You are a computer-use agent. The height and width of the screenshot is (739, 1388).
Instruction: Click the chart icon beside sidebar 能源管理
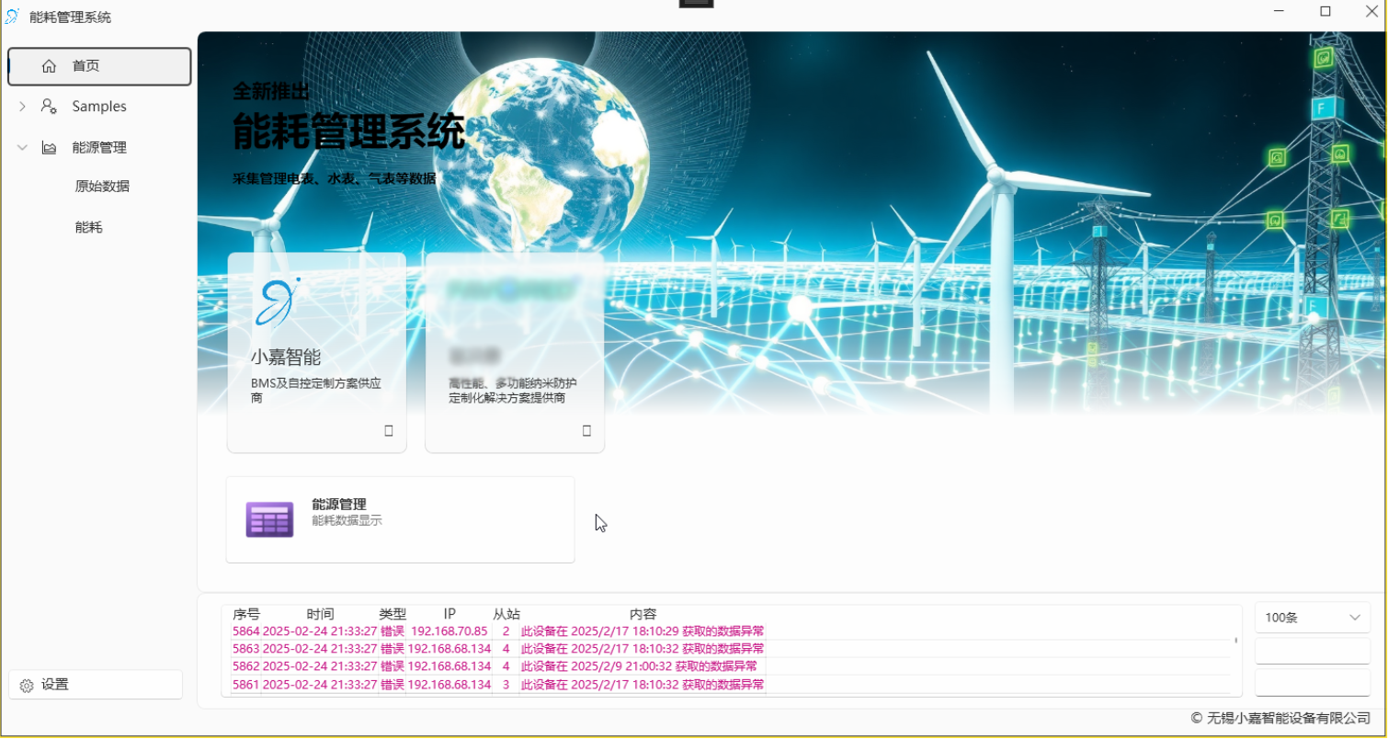coord(49,147)
